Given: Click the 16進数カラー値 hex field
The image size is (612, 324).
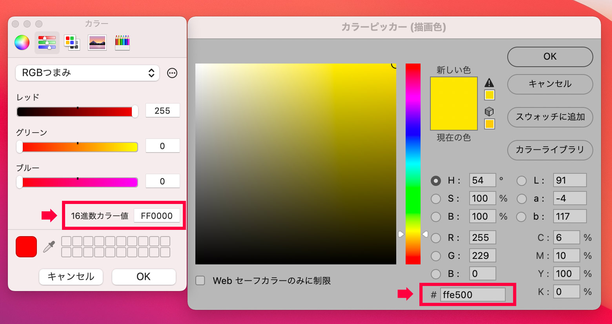Looking at the screenshot, I should point(157,216).
